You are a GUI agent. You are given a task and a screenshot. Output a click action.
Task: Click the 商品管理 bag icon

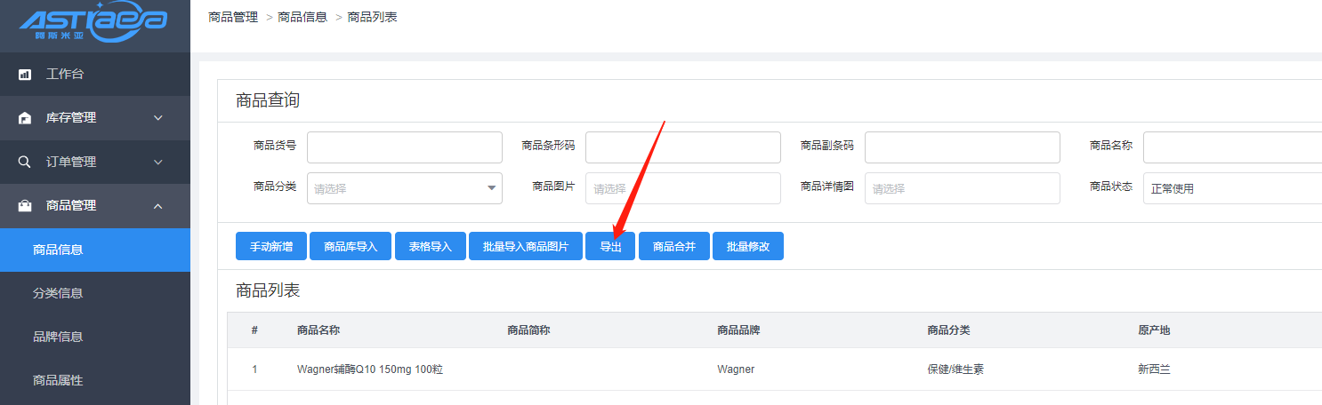[25, 206]
